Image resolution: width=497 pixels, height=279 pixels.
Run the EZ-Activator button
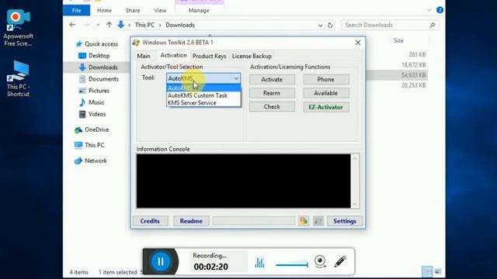[326, 107]
